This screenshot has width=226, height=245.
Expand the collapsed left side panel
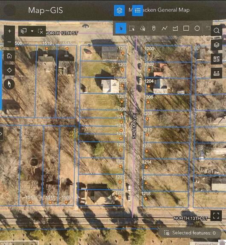(1, 134)
